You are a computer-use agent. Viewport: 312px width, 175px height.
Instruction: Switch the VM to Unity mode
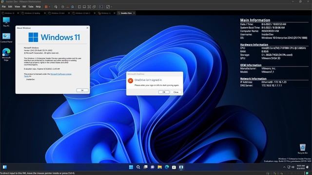click(94, 7)
